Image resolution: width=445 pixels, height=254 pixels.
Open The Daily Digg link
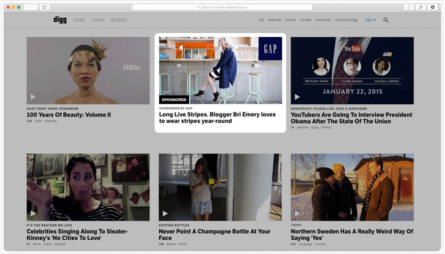(x=346, y=20)
